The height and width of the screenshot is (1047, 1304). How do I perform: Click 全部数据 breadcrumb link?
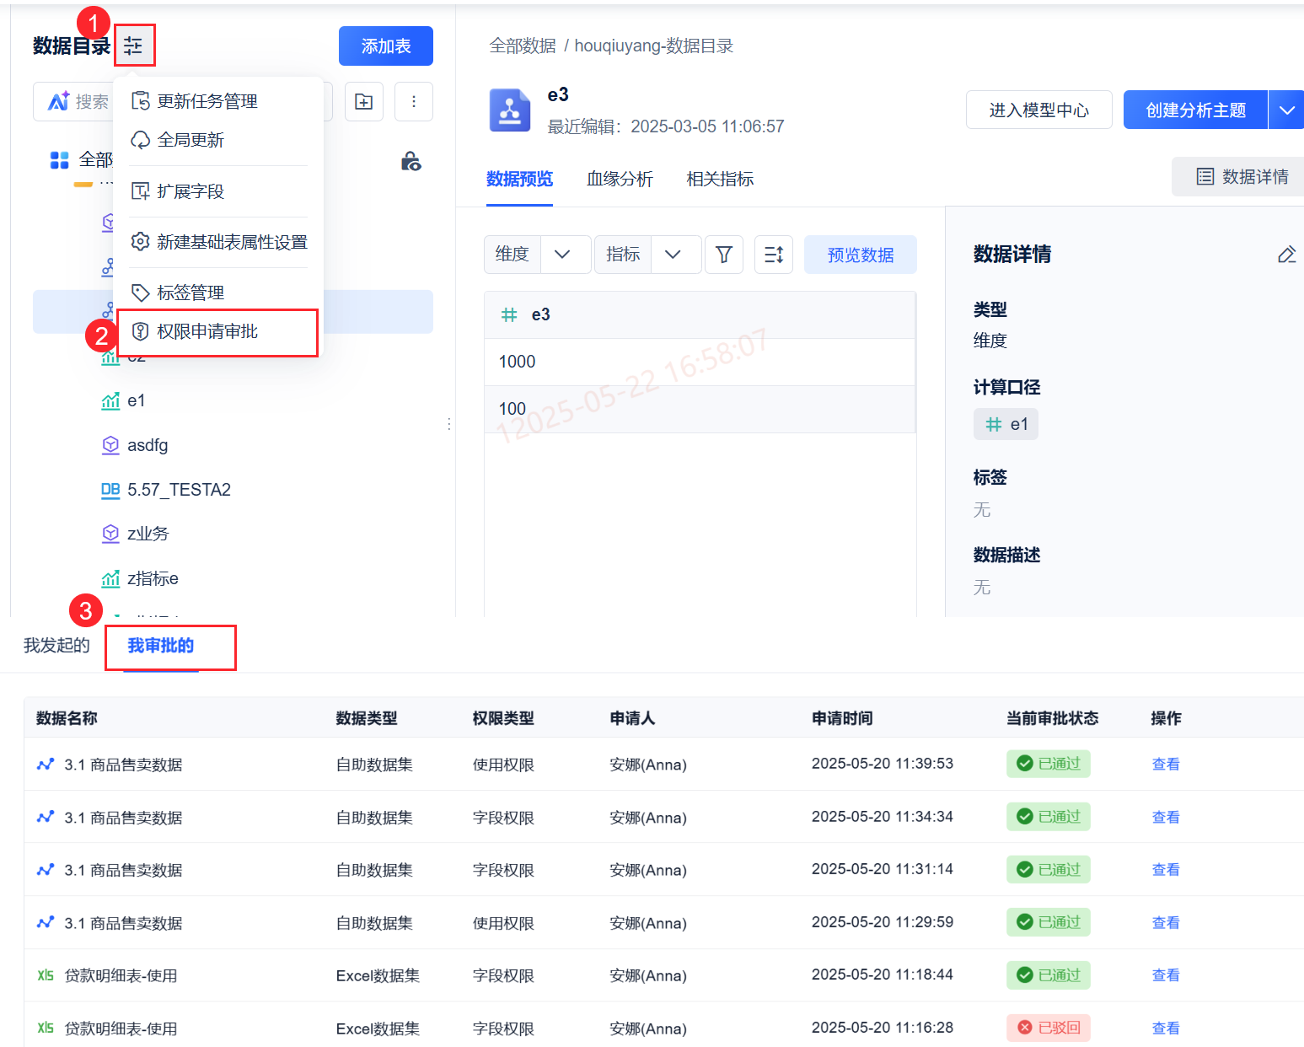pyautogui.click(x=523, y=46)
